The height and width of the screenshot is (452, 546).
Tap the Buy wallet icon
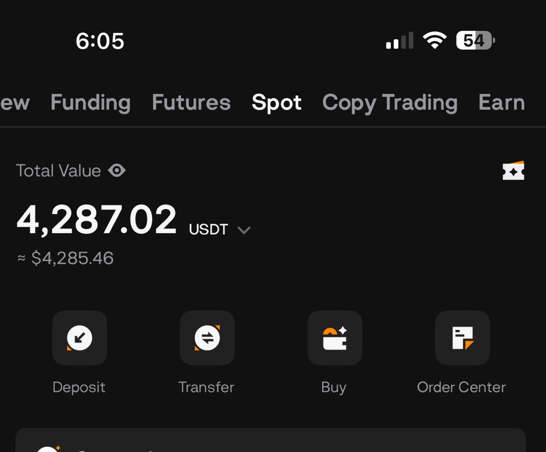click(334, 338)
